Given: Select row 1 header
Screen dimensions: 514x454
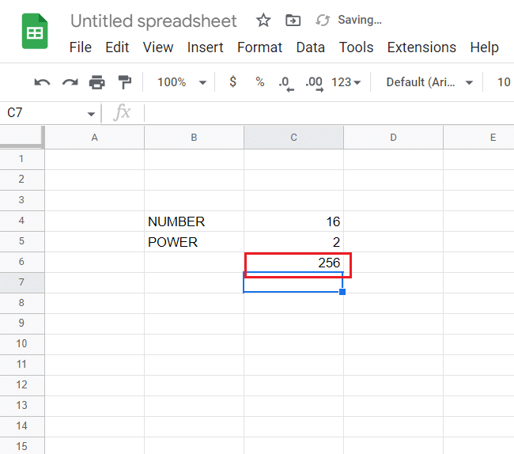Looking at the screenshot, I should (21, 159).
